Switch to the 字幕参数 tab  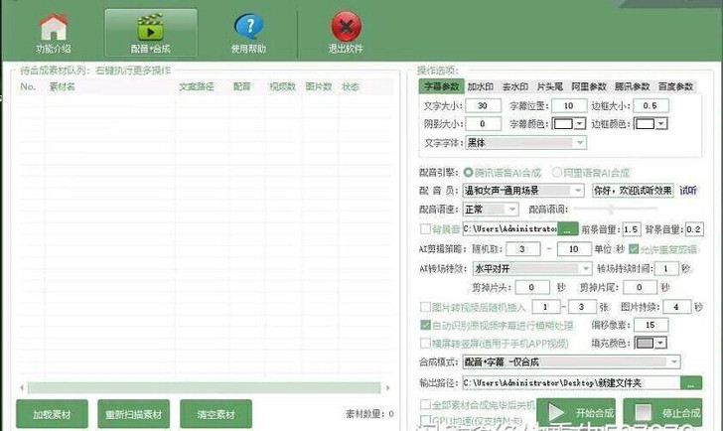coord(441,86)
